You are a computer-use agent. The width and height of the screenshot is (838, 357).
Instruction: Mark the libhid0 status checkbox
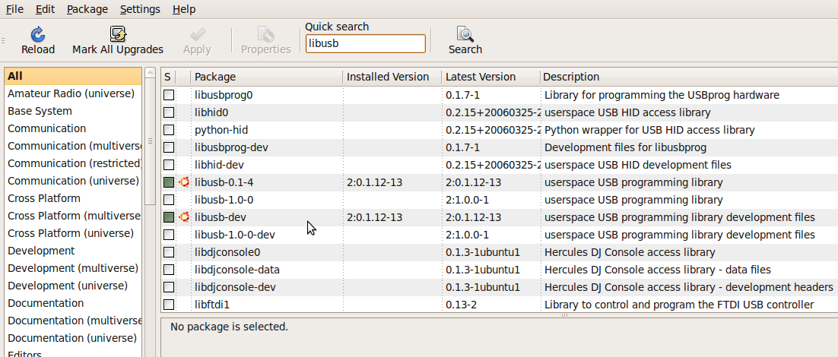pyautogui.click(x=169, y=112)
